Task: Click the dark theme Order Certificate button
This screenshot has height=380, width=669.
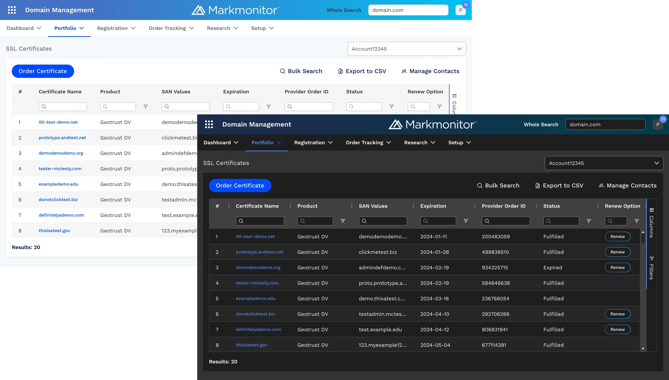Action: click(240, 186)
